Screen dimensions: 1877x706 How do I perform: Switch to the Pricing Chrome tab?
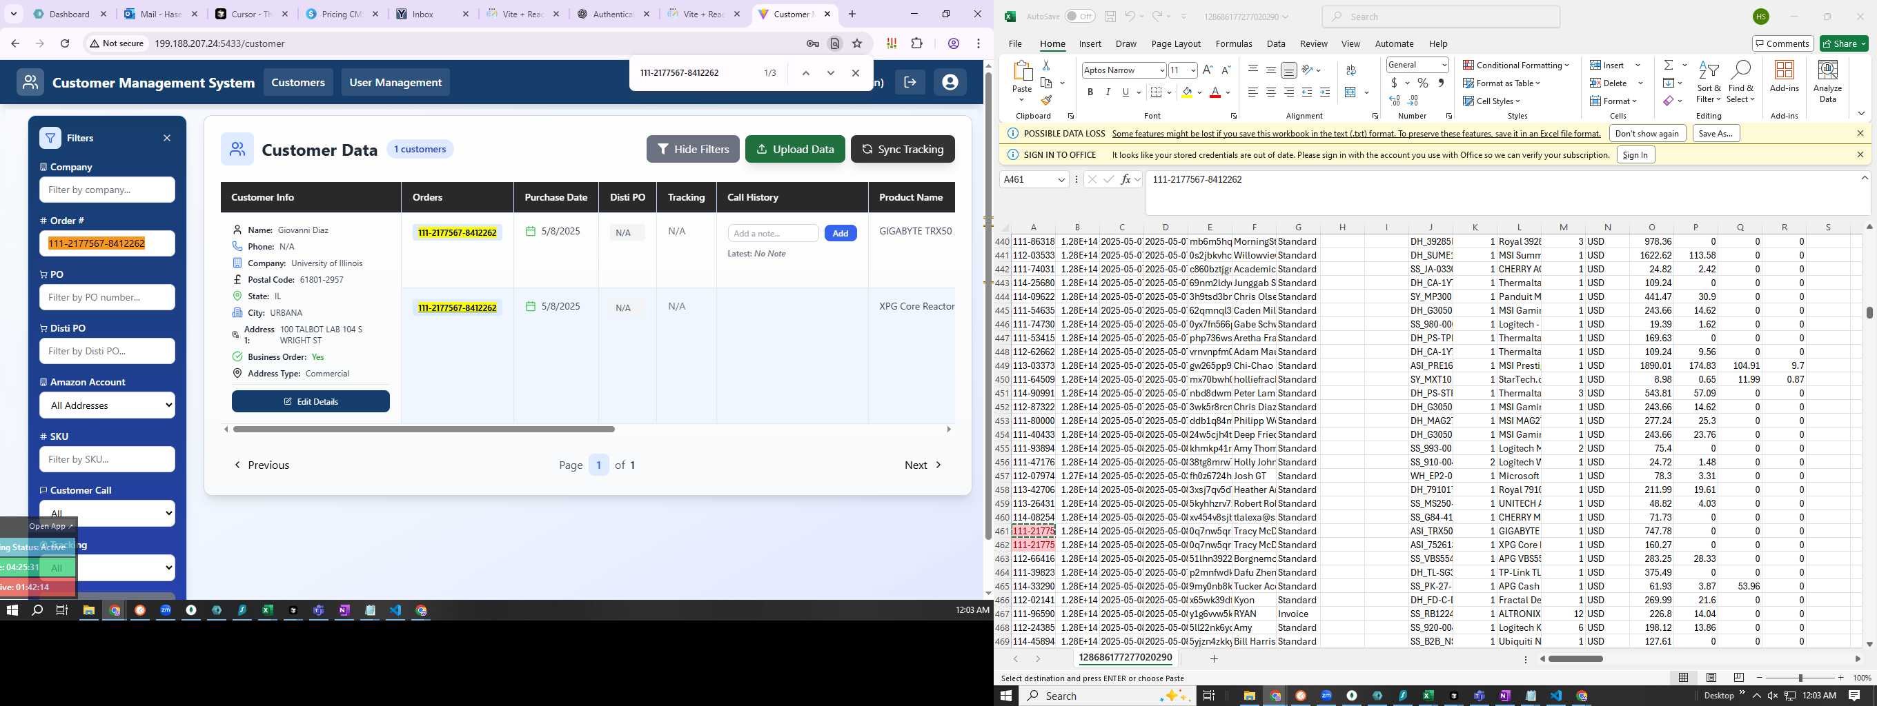click(342, 14)
